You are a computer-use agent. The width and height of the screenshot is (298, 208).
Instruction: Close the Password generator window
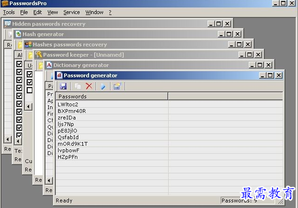click(279, 75)
